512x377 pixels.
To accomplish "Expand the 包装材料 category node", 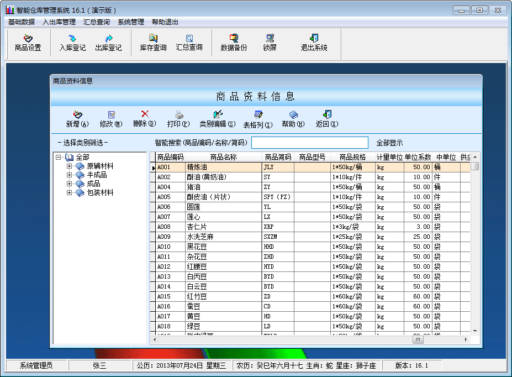I will coord(69,192).
